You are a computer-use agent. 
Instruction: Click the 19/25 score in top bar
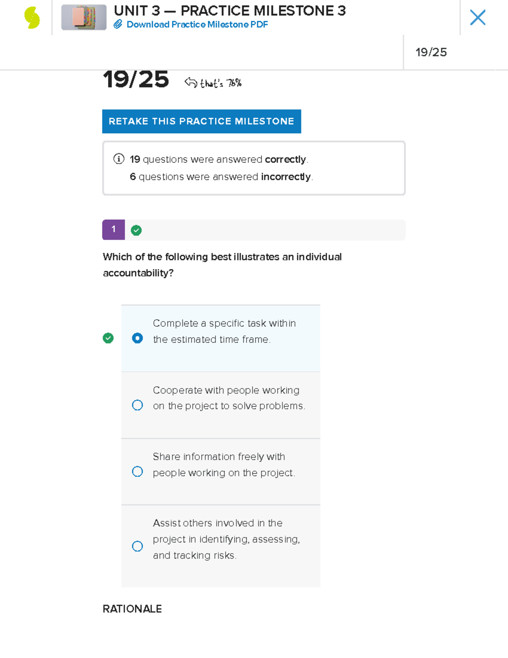[431, 52]
